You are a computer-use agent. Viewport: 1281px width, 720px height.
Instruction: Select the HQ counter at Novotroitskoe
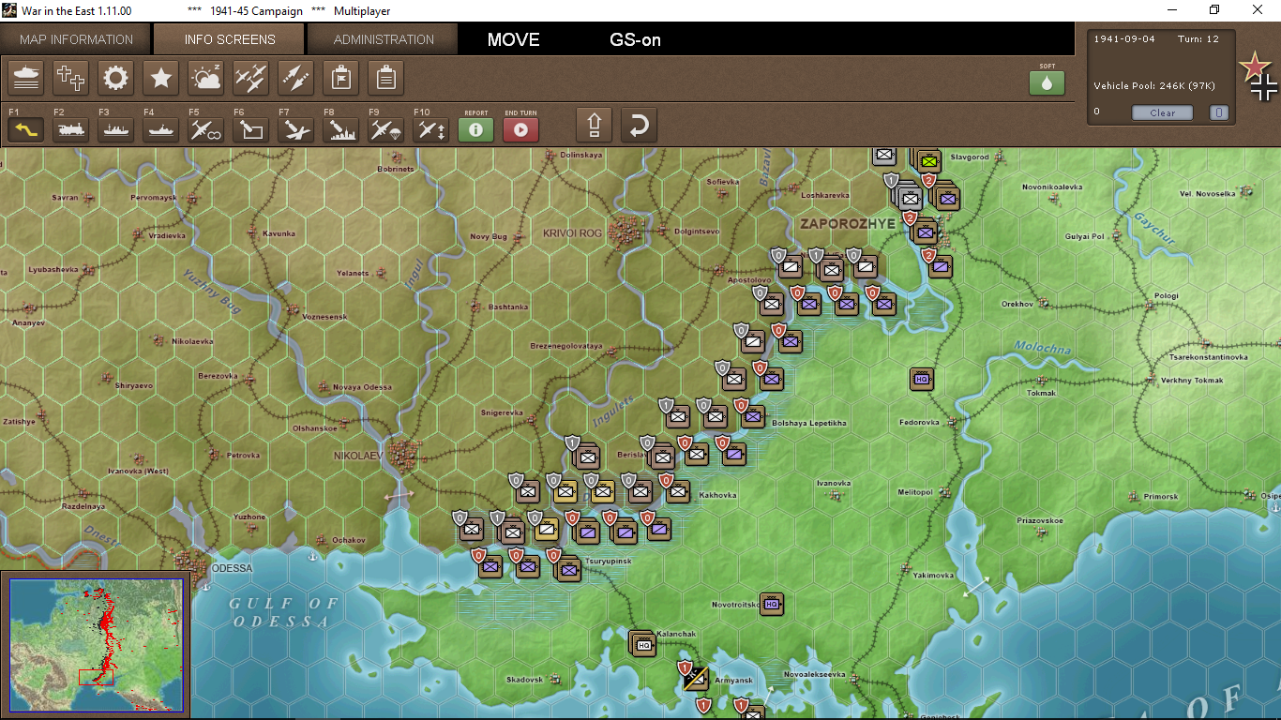tap(772, 605)
